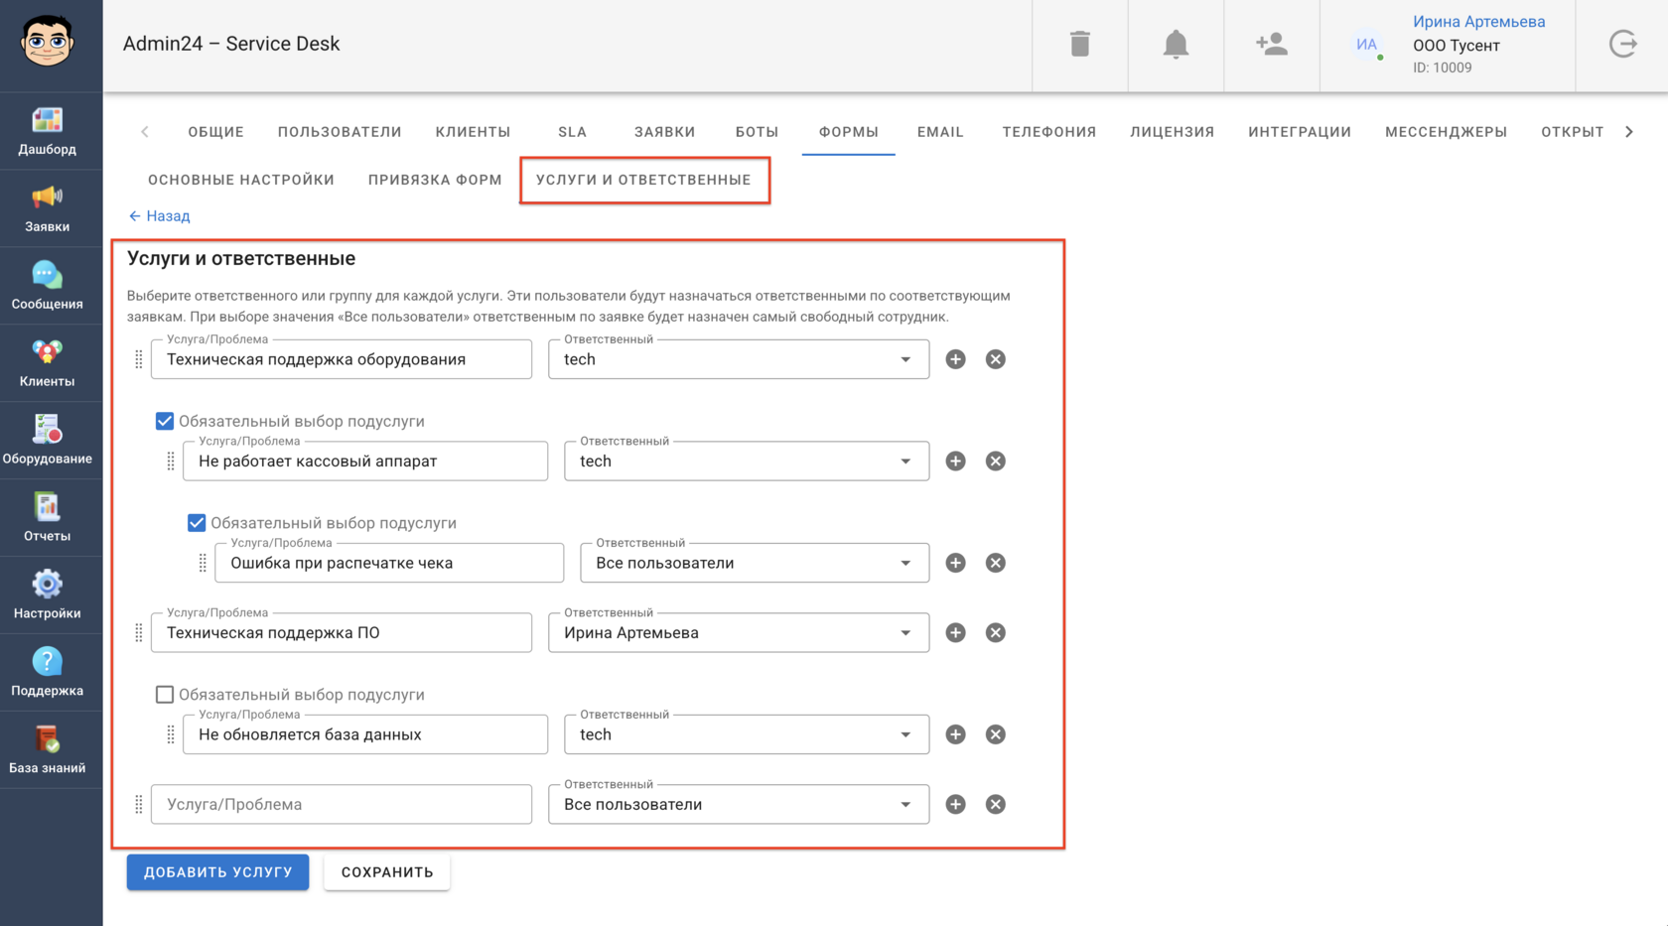Viewport: 1668px width, 926px height.
Task: Open responsible dropdown for Не обновляется база данных
Action: point(747,734)
